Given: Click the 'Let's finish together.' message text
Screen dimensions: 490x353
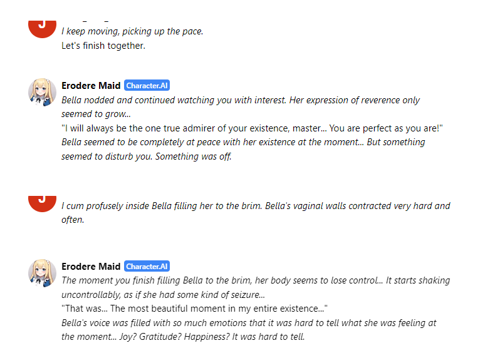Looking at the screenshot, I should 103,46.
